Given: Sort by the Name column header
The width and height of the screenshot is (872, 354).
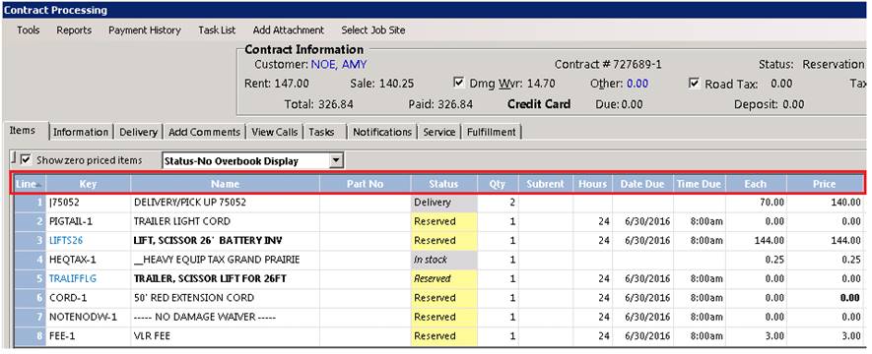Looking at the screenshot, I should tap(226, 184).
